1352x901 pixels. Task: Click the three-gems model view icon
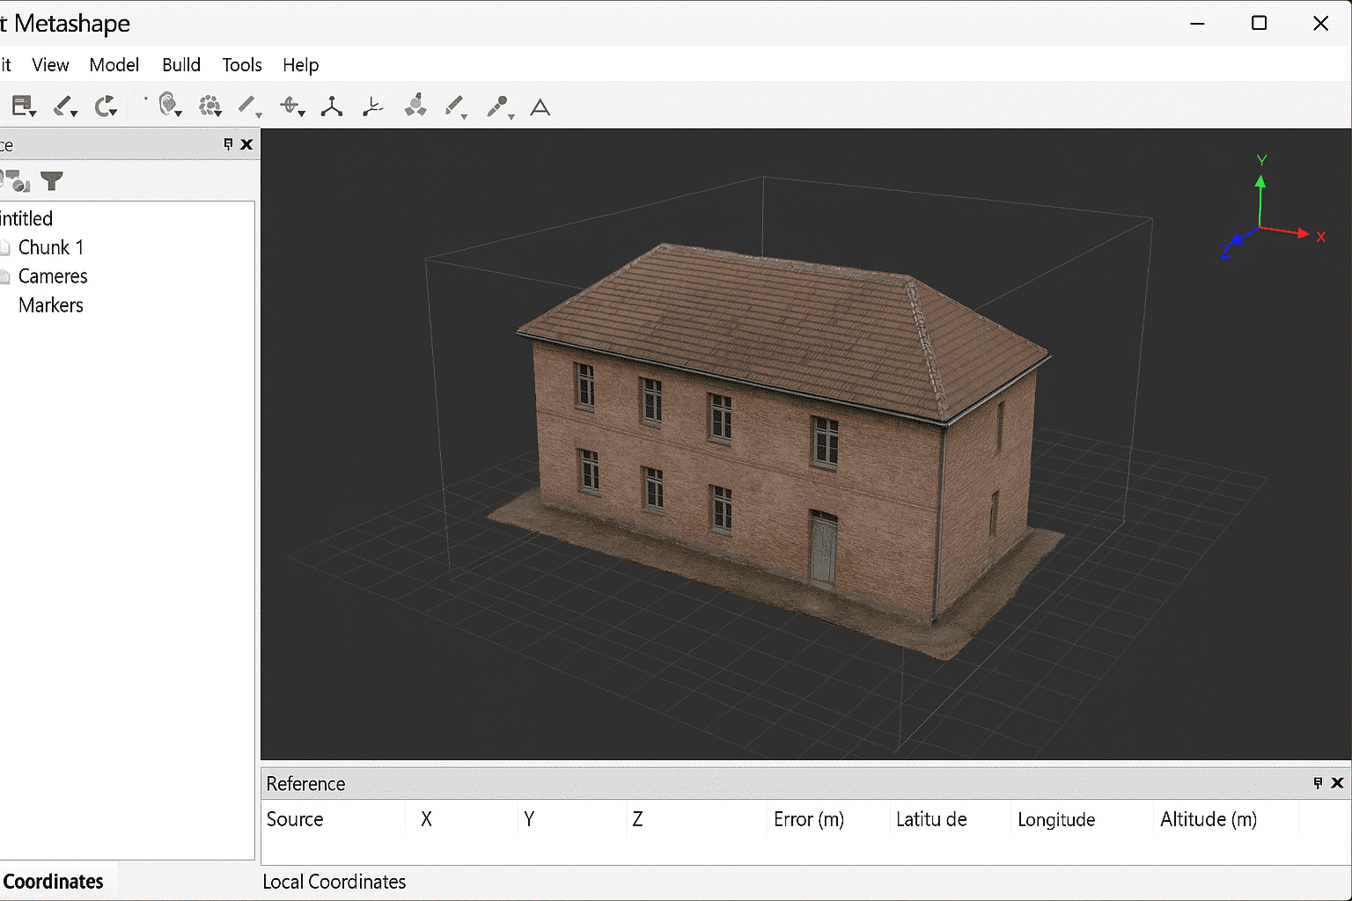coord(415,106)
